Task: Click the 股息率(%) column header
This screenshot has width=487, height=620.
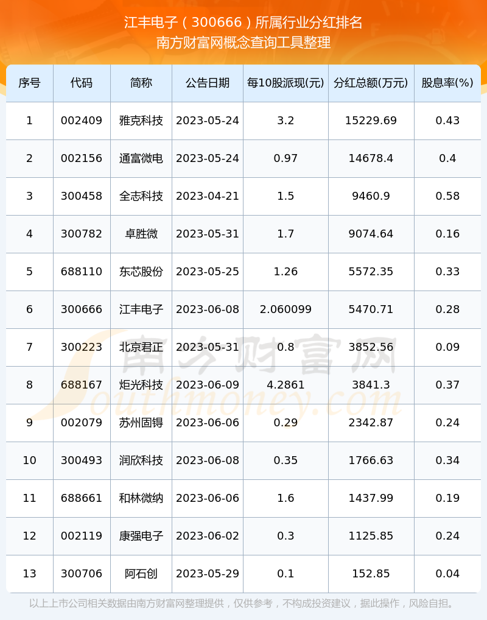Action: 447,83
